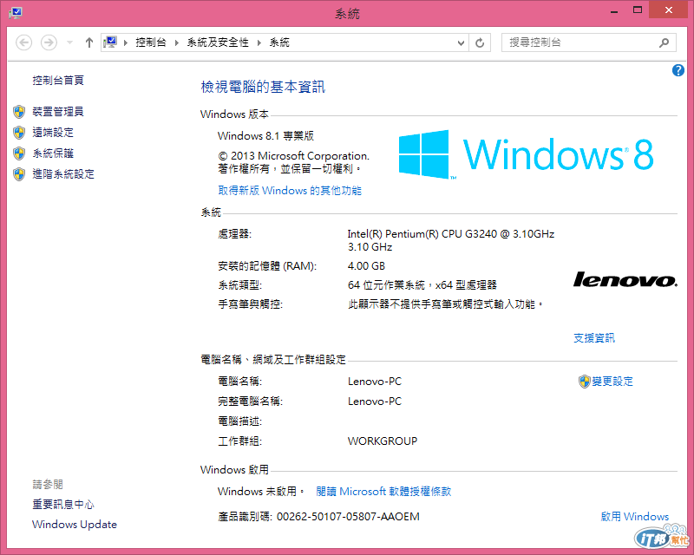Open the recent locations dropdown arrow
Viewport: 694px width, 555px height.
coord(69,43)
